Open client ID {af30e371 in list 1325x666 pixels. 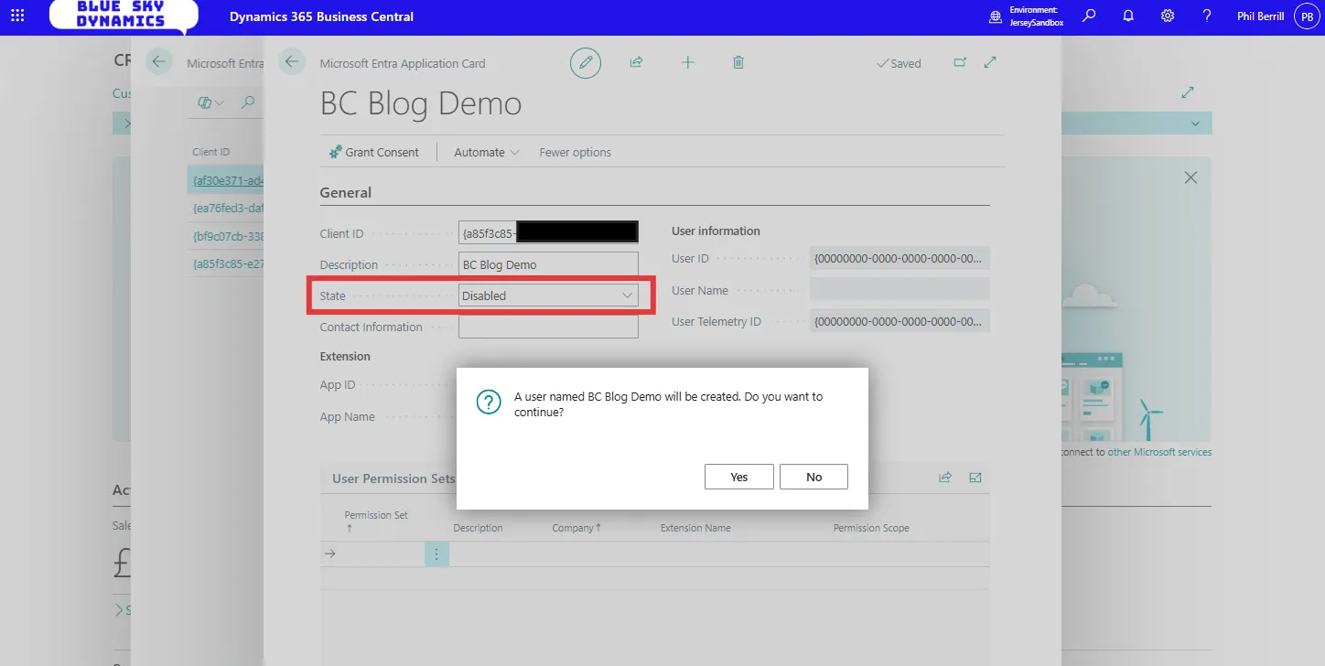(x=227, y=181)
